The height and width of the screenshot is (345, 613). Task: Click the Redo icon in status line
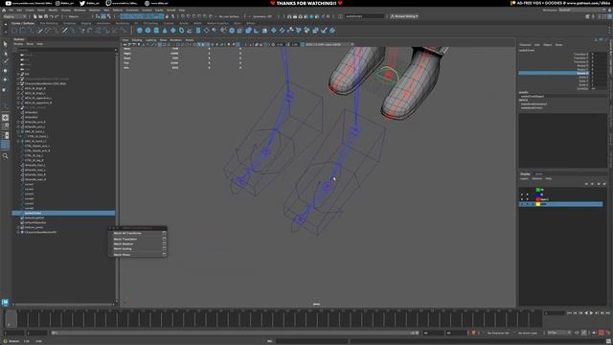point(57,16)
